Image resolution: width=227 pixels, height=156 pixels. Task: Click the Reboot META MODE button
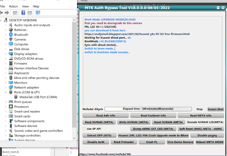click(210, 142)
